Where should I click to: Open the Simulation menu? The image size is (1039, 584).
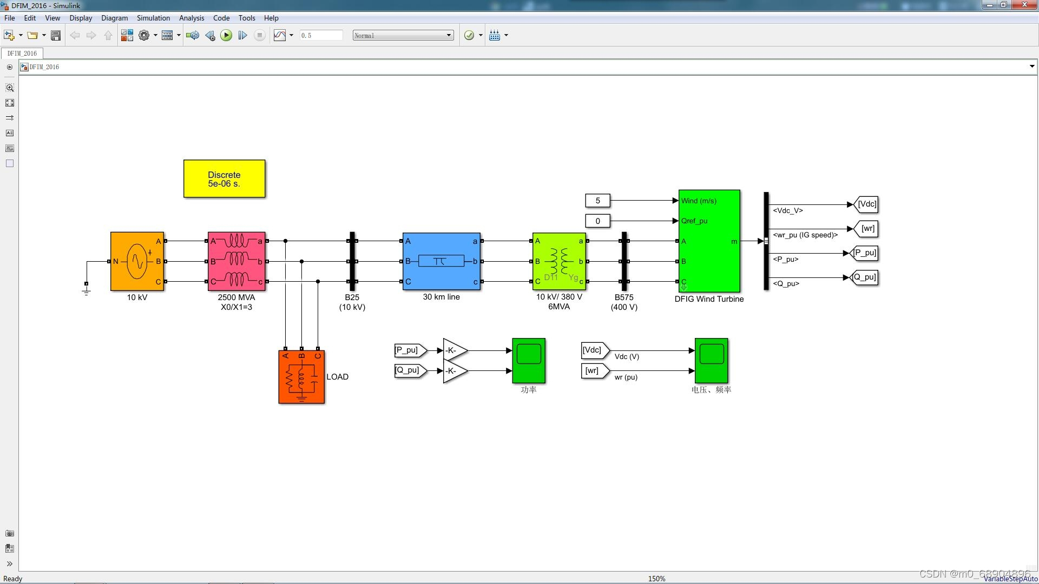(x=153, y=18)
